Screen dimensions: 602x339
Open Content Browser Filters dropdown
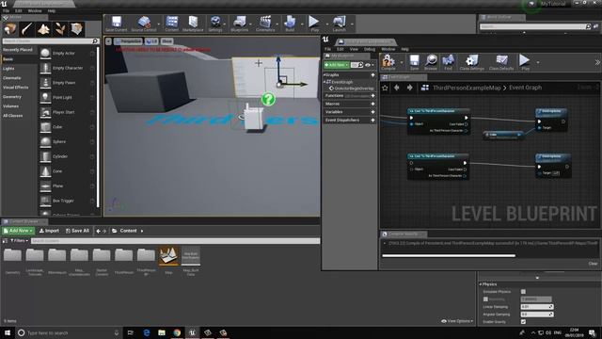tap(19, 241)
